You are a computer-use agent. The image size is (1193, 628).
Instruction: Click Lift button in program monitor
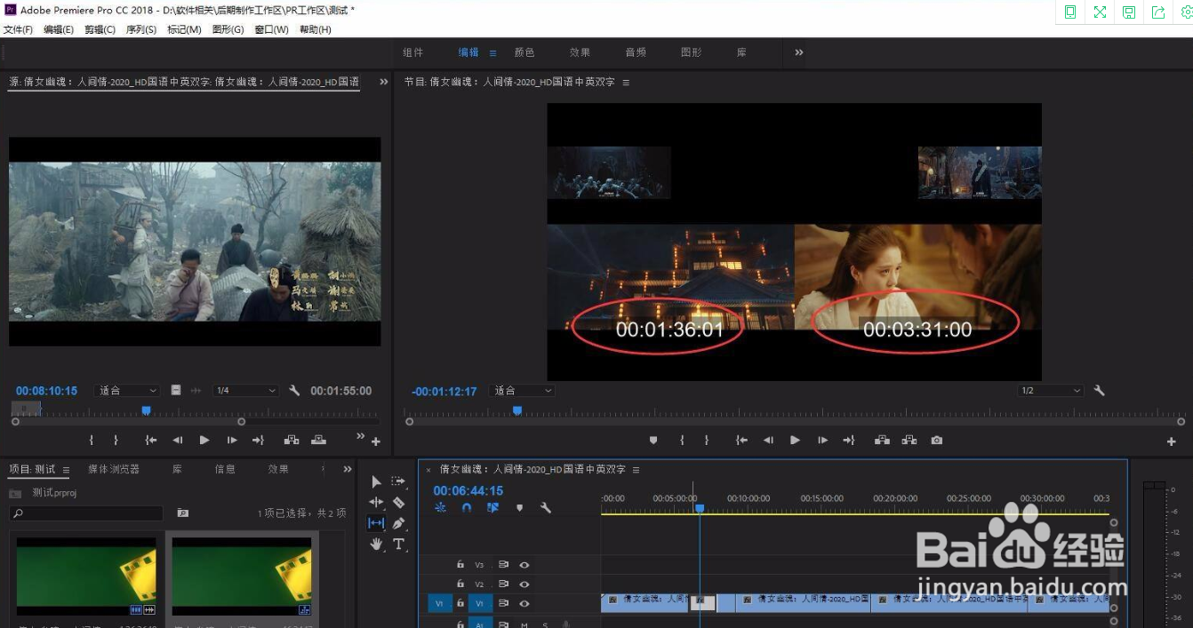[882, 440]
